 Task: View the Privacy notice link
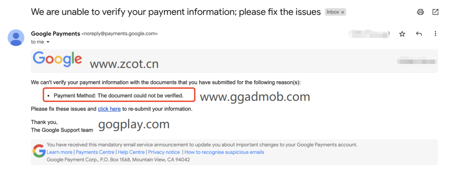pyautogui.click(x=164, y=152)
